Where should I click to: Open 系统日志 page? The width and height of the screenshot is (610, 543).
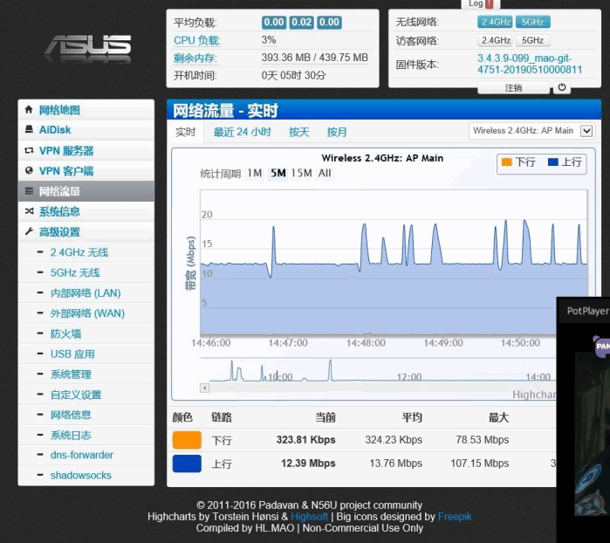[x=86, y=435]
